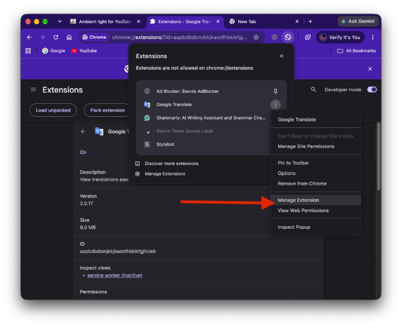Choose Pin to Toolbar in context menu
The width and height of the screenshot is (402, 327).
tap(316, 163)
